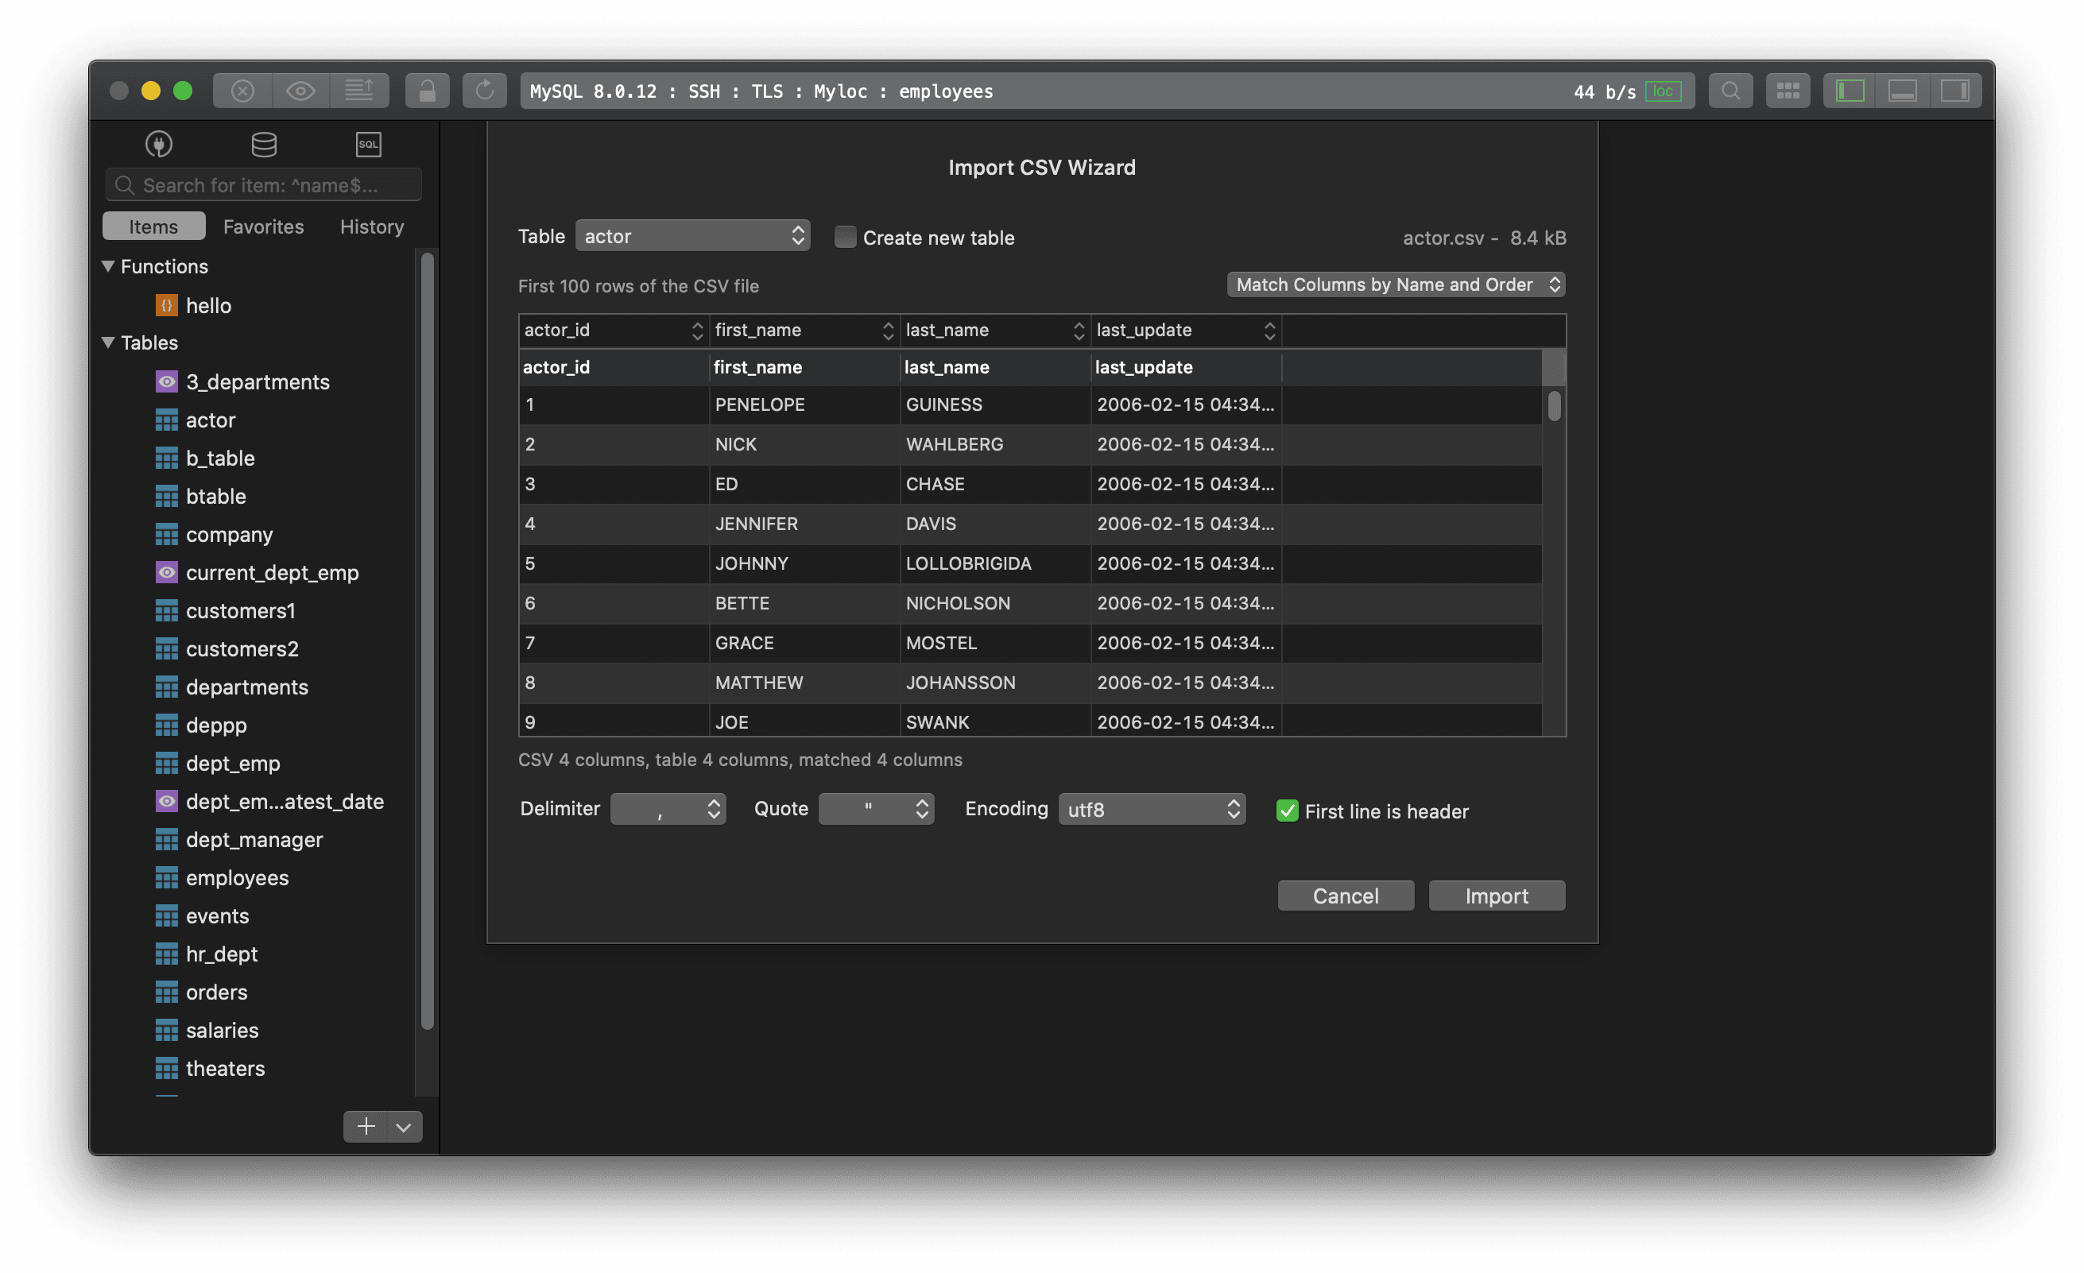
Task: Open the chevron menu beside plus button
Action: [405, 1127]
